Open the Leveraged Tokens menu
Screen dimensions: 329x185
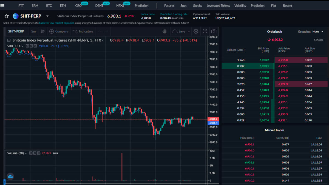218,5
